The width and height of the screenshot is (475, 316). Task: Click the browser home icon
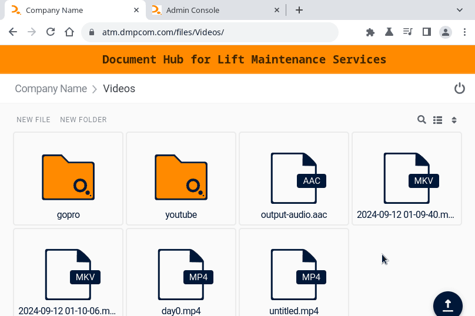69,32
